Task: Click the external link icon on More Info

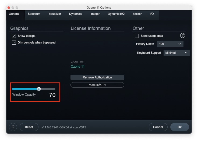Action: click(x=104, y=85)
